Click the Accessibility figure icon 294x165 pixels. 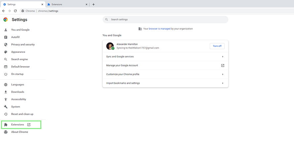[6, 99]
